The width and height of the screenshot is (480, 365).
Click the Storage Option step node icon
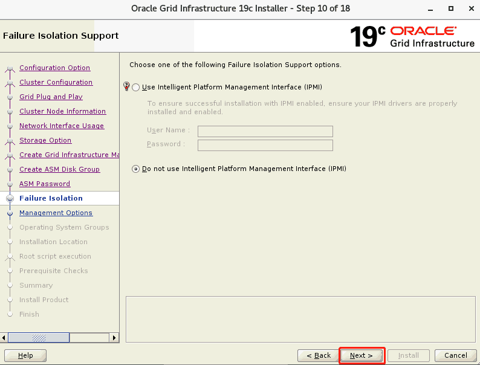click(10, 140)
